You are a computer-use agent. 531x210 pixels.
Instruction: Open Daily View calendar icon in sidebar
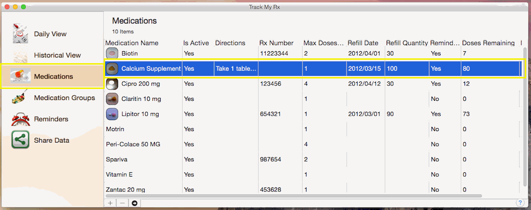click(21, 33)
